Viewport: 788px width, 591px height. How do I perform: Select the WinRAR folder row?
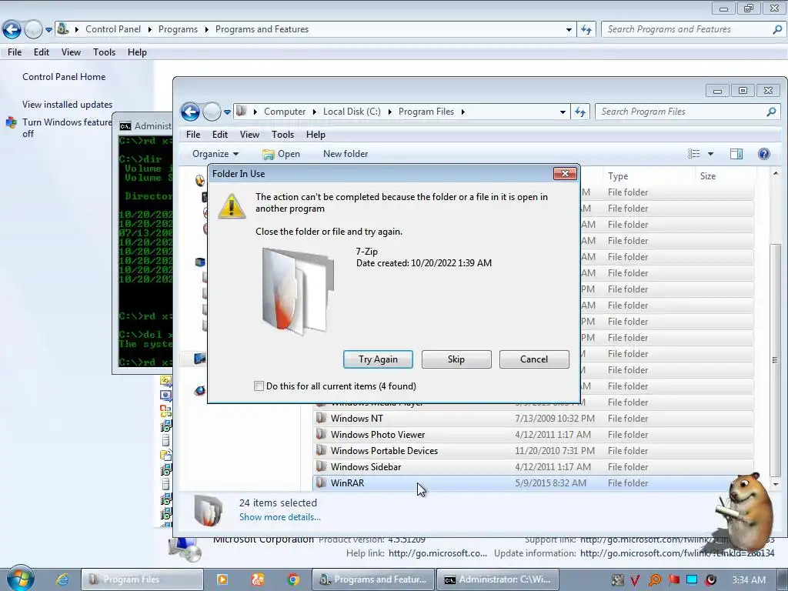[533, 483]
